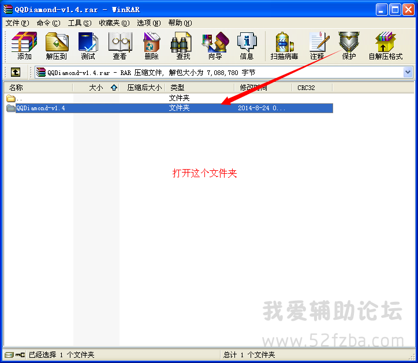The width and height of the screenshot is (418, 363).
Task: Minimize the WinRAR window
Action: (382, 10)
